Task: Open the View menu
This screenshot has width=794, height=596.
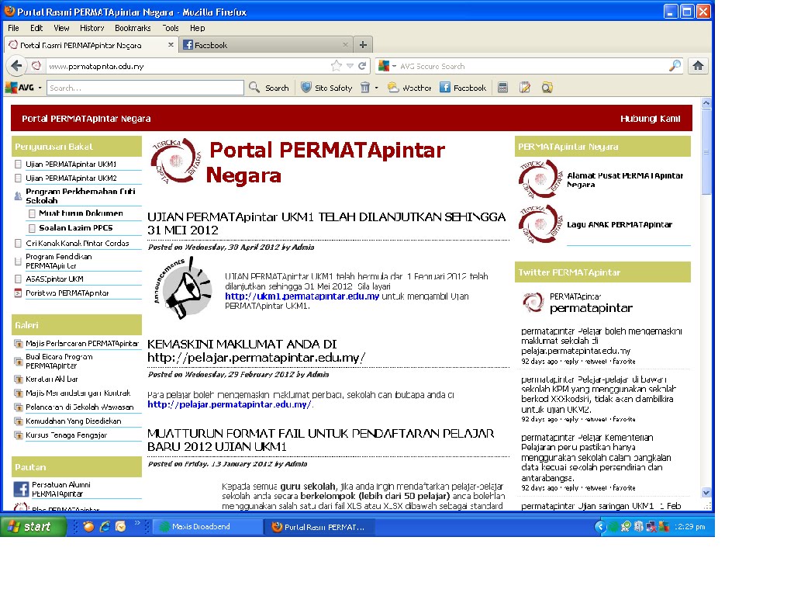Action: [x=61, y=28]
